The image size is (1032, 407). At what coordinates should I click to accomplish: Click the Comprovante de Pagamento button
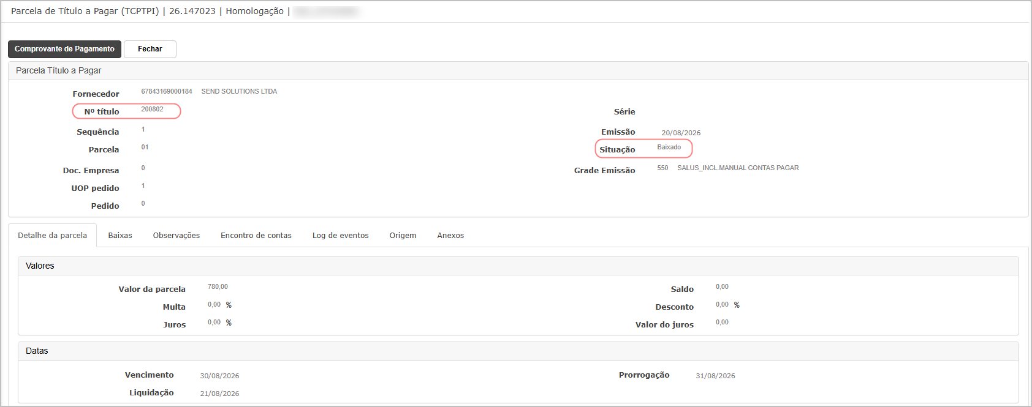coord(64,49)
